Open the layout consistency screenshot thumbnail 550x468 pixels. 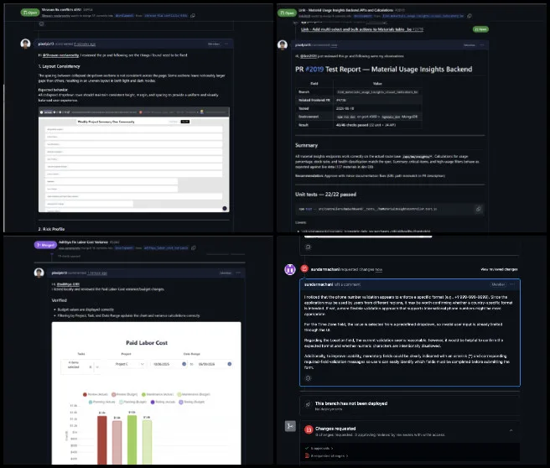(134, 159)
